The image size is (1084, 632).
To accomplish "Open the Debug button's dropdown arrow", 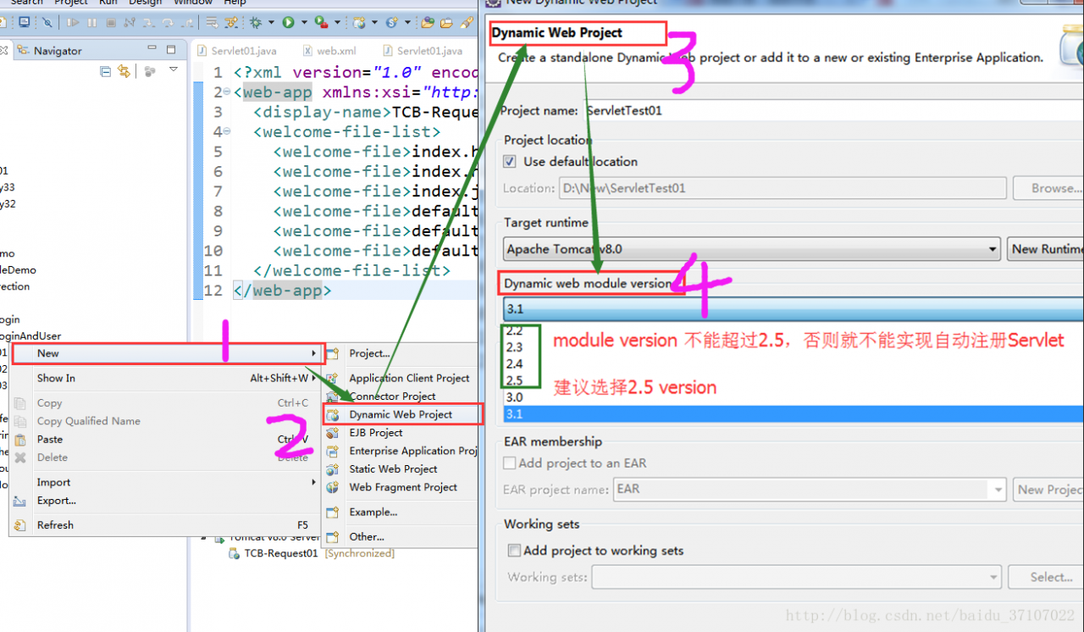I will click(269, 23).
